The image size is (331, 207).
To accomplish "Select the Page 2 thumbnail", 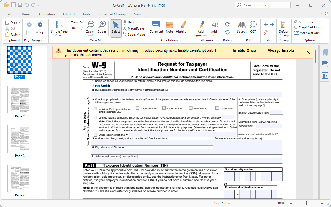I will (20, 99).
